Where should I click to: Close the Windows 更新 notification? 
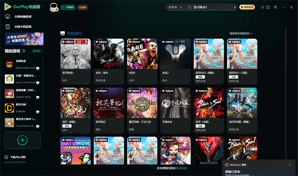point(290,165)
